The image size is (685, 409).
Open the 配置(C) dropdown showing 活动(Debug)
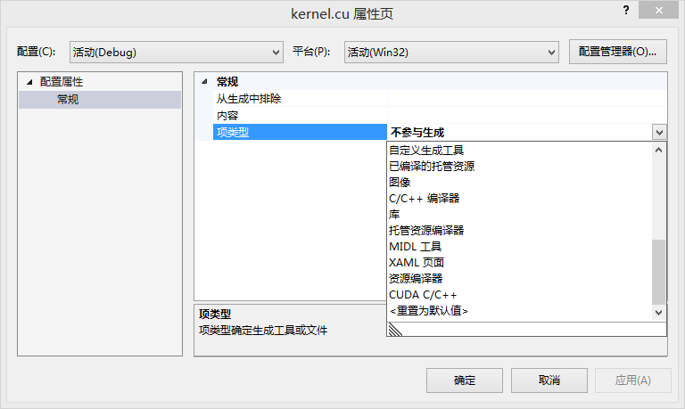(176, 52)
